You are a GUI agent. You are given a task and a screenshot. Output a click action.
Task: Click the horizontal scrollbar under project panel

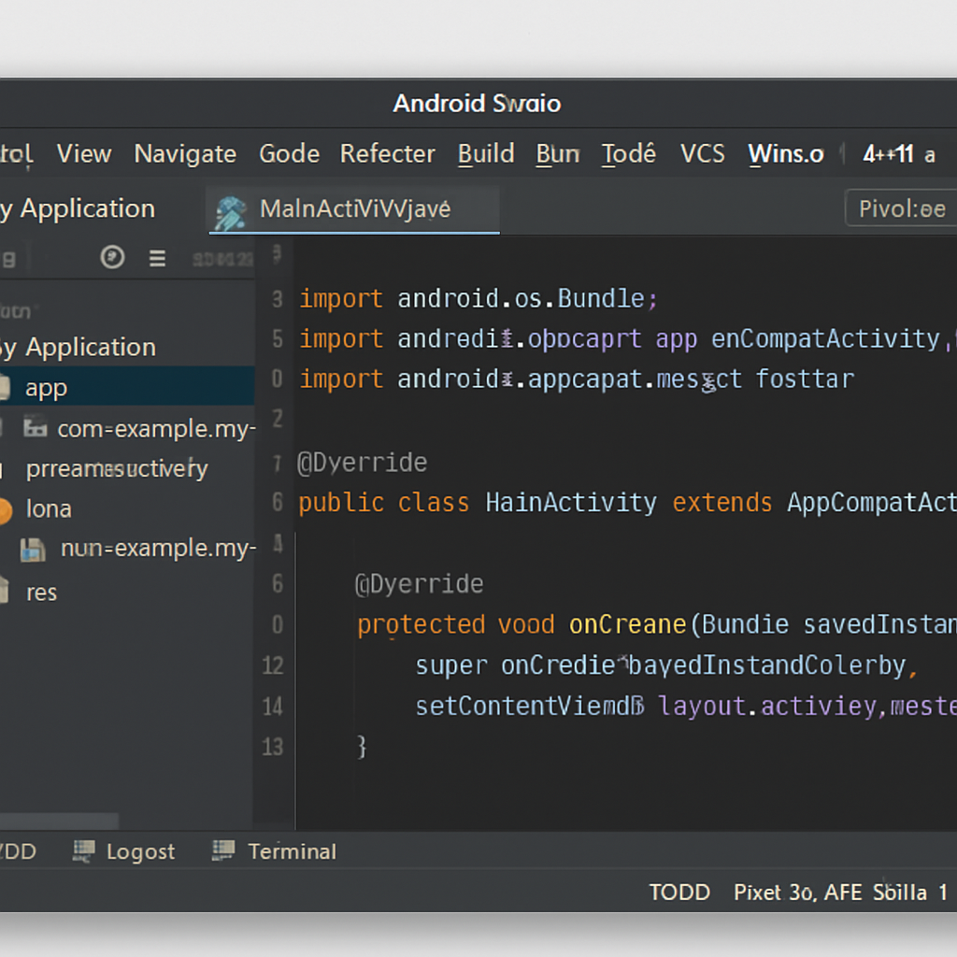[59, 821]
